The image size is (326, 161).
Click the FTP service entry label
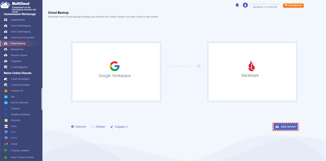coord(13,132)
